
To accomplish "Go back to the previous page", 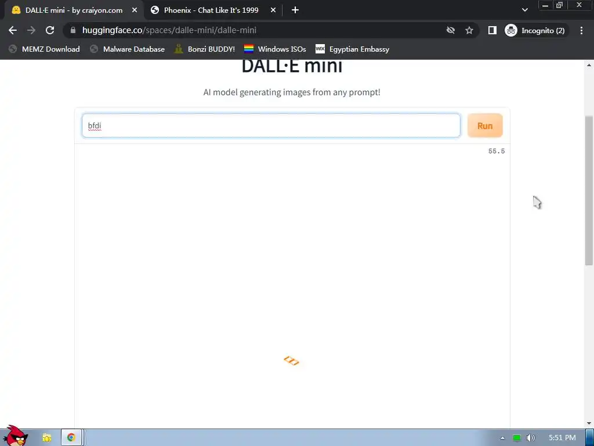I will (x=13, y=30).
